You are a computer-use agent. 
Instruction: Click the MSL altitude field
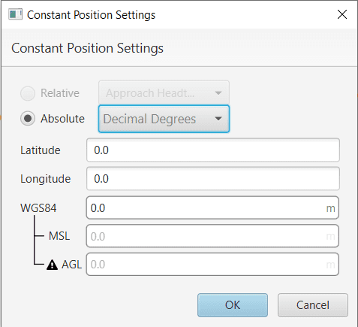212,236
